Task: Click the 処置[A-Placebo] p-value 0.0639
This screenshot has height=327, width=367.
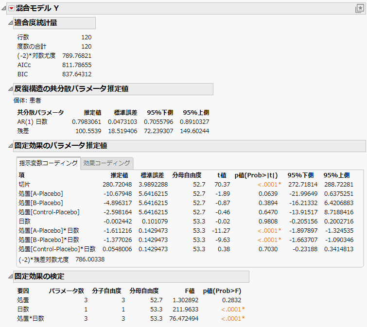Action: tap(268, 194)
